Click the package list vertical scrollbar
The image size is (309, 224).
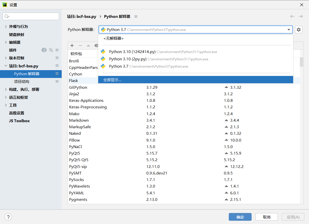301,62
